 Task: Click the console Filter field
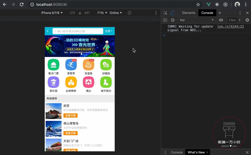[232, 20]
